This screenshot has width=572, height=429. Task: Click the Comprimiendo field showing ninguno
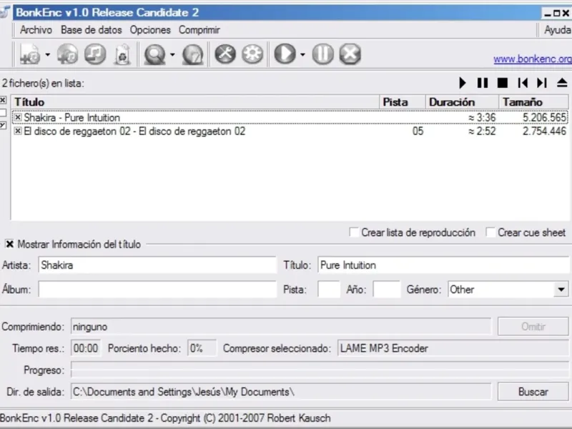pyautogui.click(x=281, y=327)
